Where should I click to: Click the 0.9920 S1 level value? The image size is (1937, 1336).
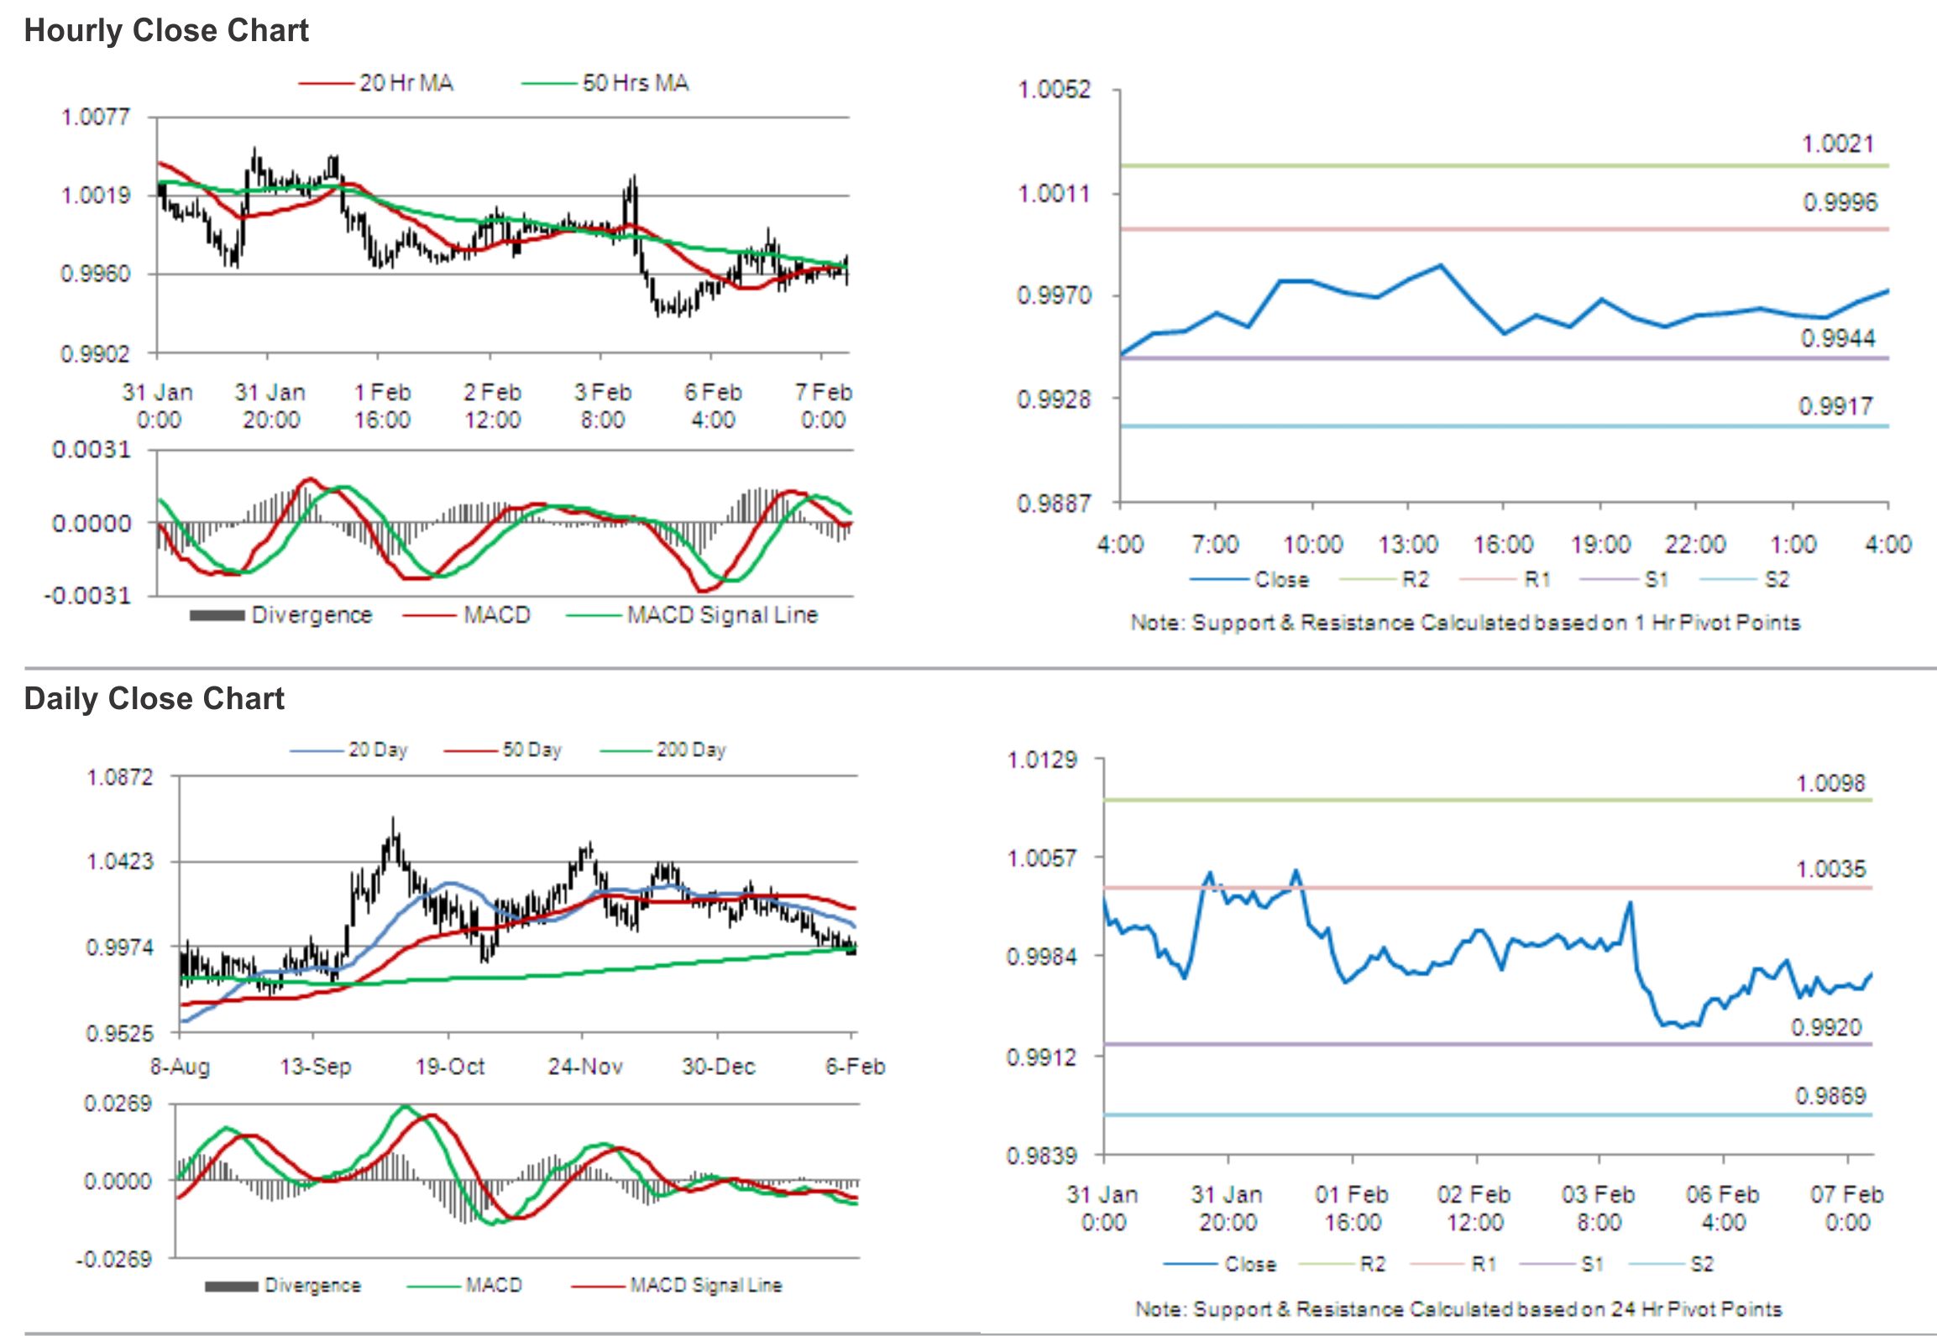1826,1027
